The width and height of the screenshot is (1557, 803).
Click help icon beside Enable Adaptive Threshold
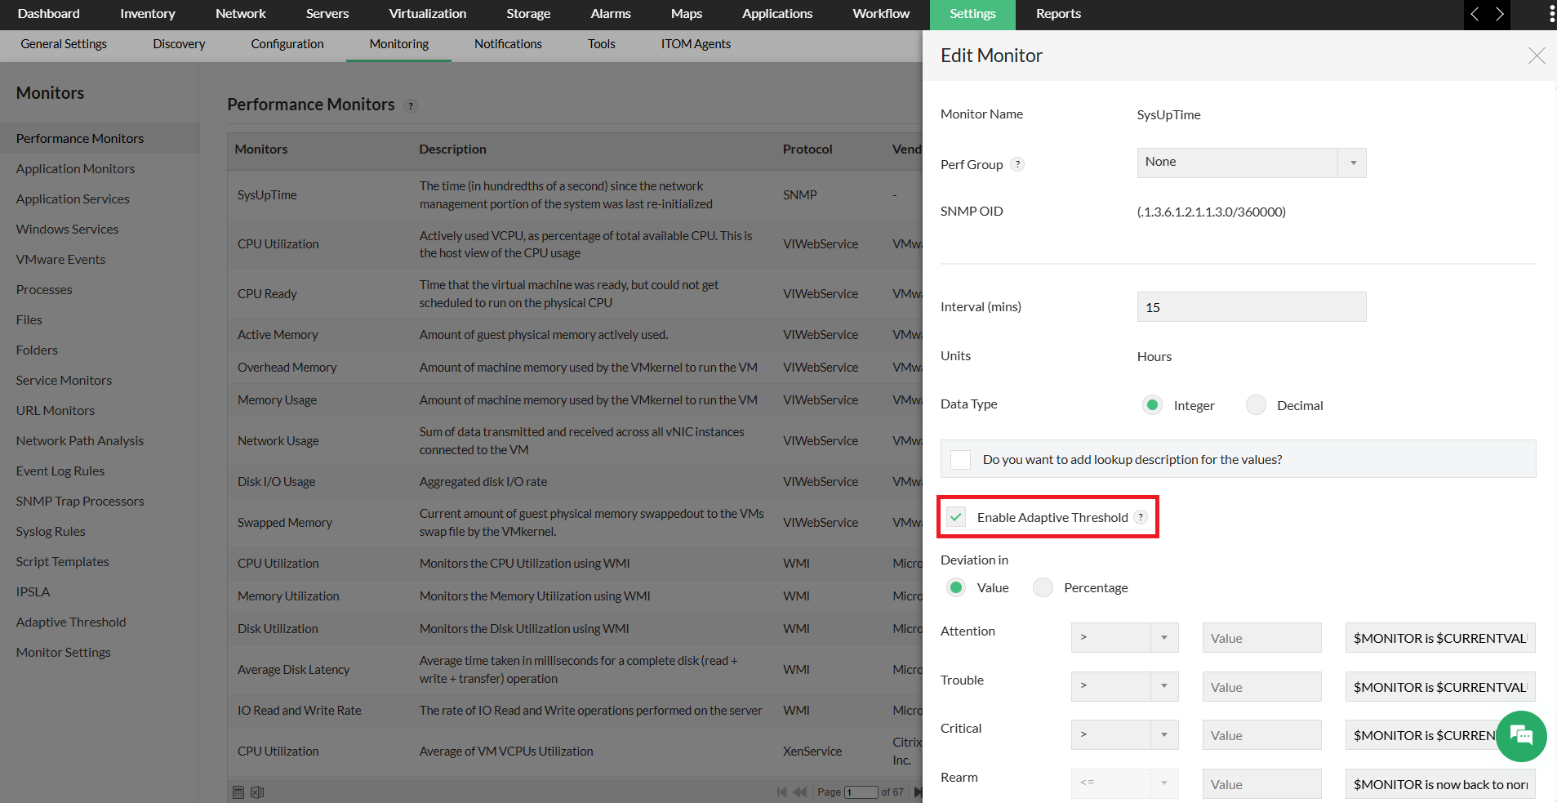(1141, 517)
